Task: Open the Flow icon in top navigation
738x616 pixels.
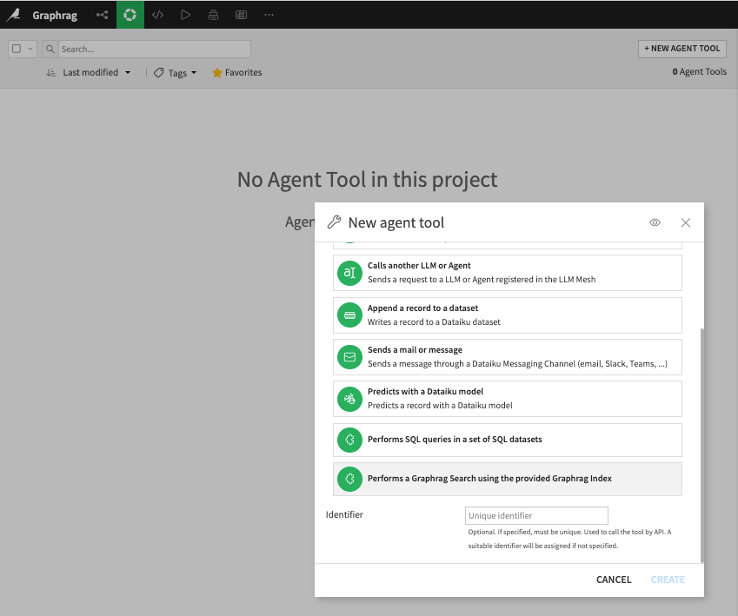Action: click(x=102, y=15)
